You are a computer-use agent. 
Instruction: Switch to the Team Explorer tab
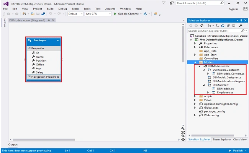222,140
